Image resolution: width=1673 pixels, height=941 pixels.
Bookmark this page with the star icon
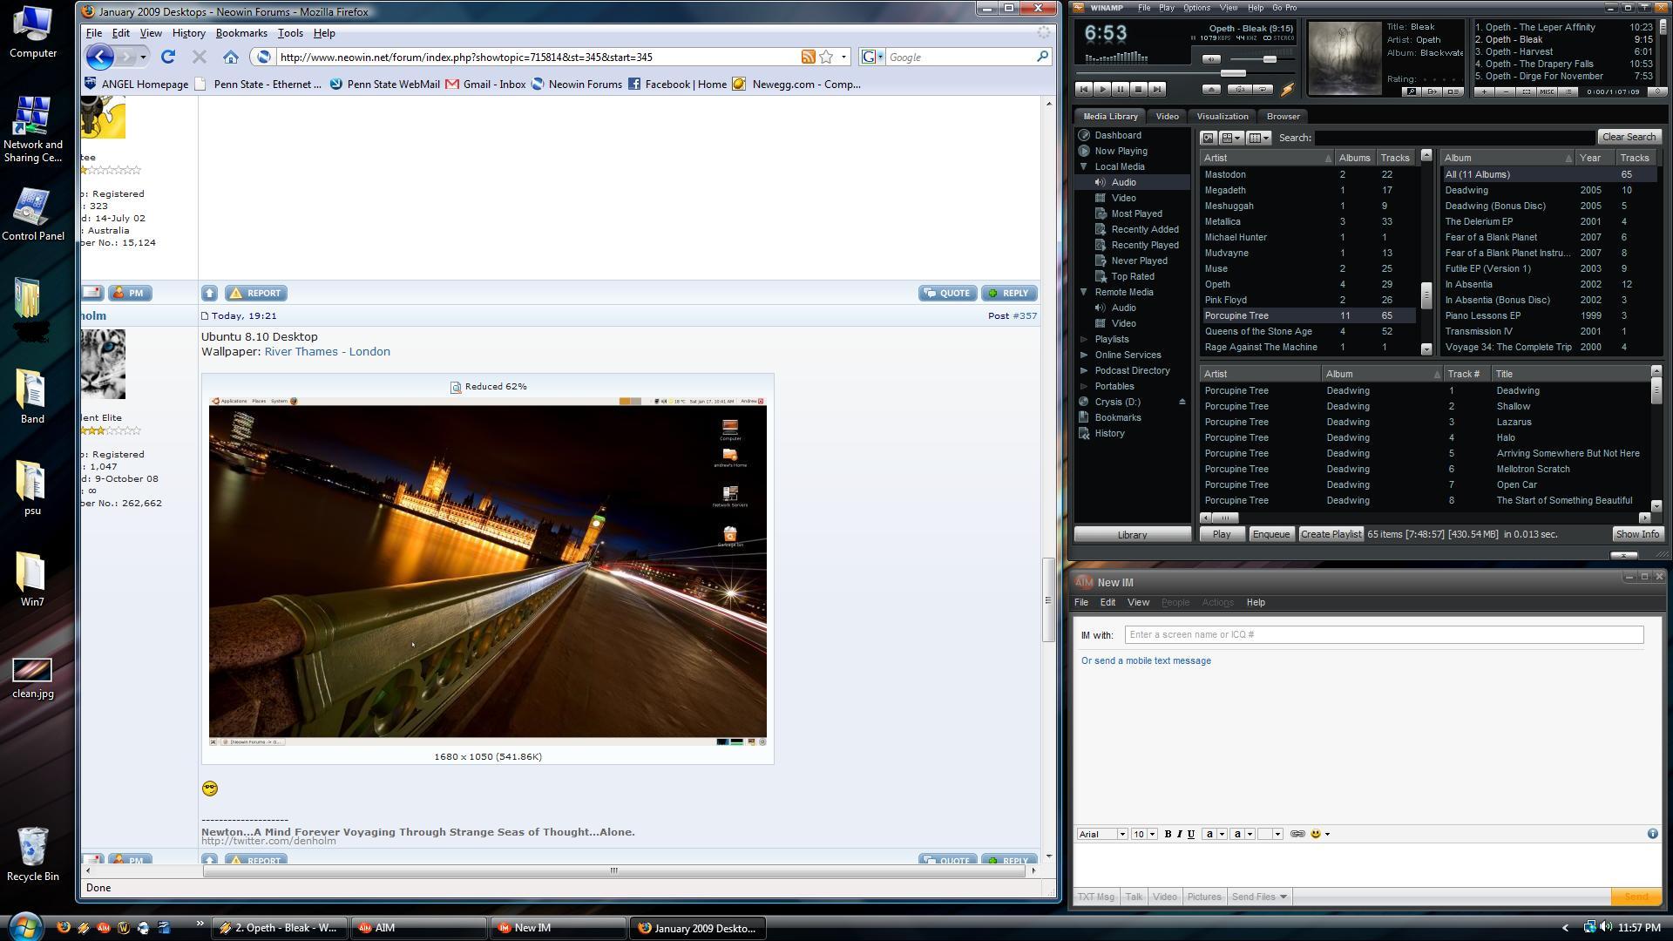point(825,58)
